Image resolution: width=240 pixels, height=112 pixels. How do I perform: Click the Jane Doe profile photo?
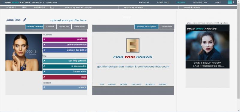pos(24,52)
